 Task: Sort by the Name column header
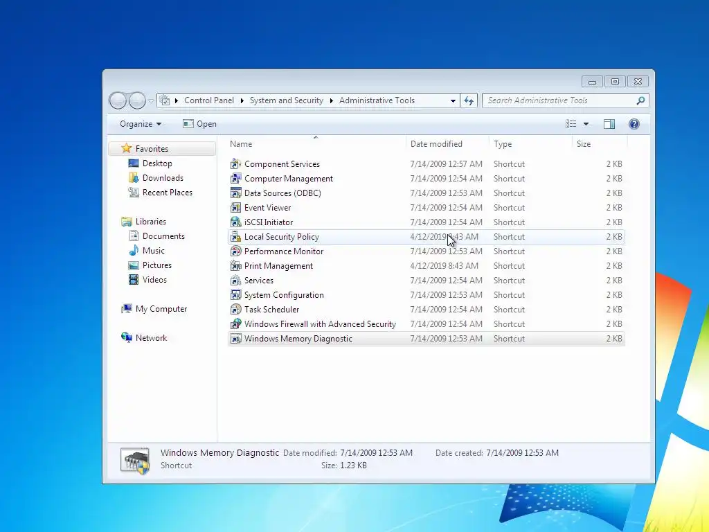(316, 144)
